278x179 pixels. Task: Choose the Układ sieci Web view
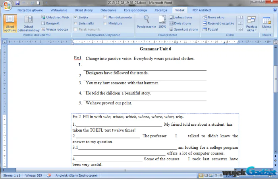point(55,17)
